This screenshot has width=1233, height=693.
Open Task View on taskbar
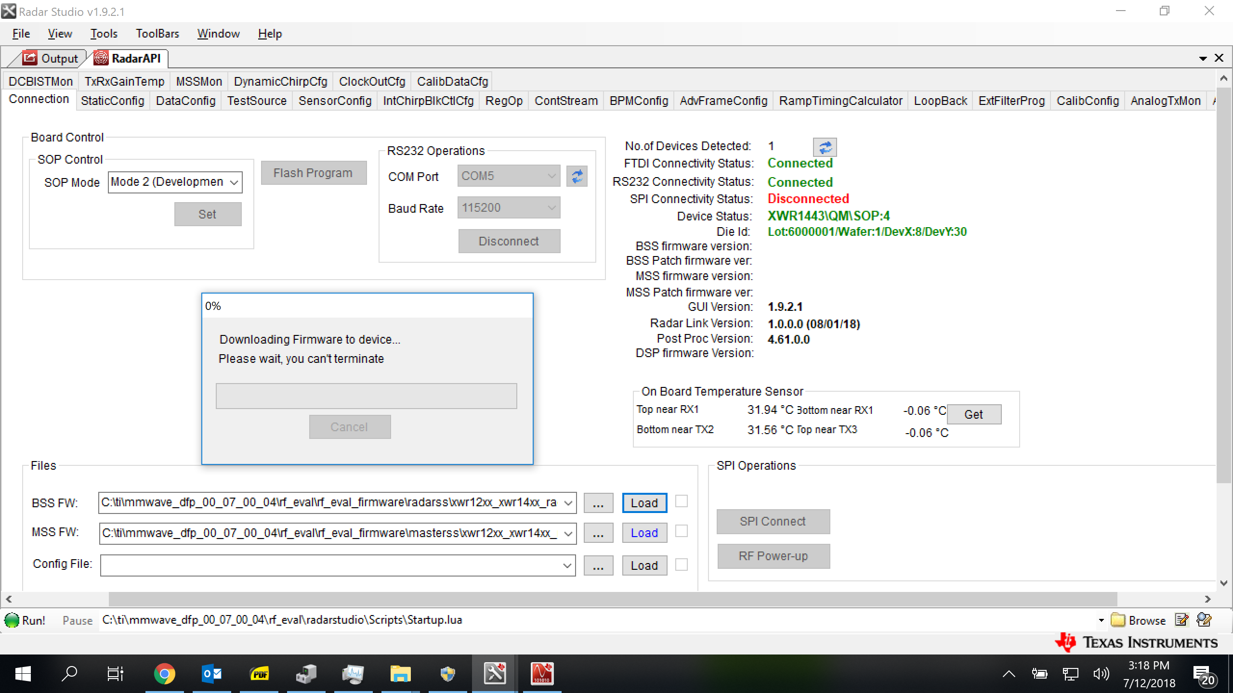pyautogui.click(x=115, y=673)
